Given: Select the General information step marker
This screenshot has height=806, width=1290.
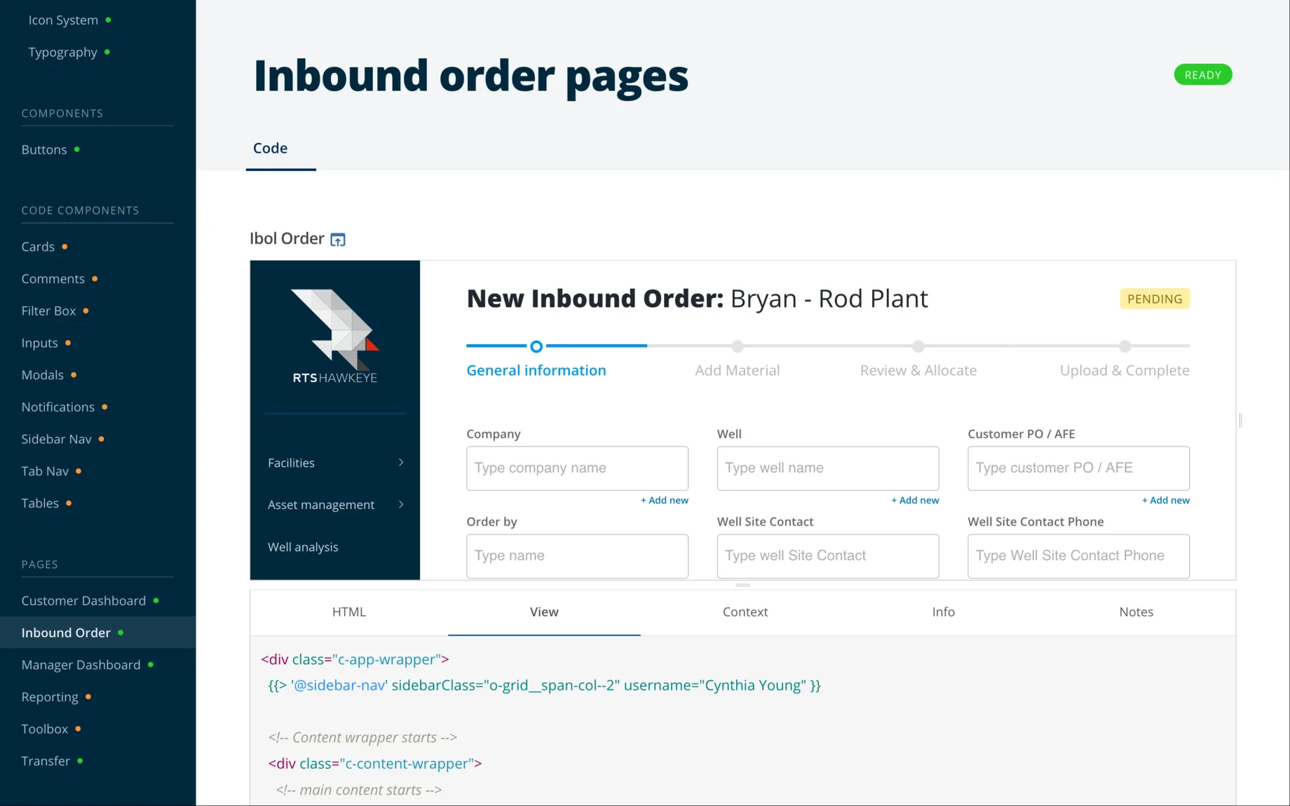Looking at the screenshot, I should 536,346.
